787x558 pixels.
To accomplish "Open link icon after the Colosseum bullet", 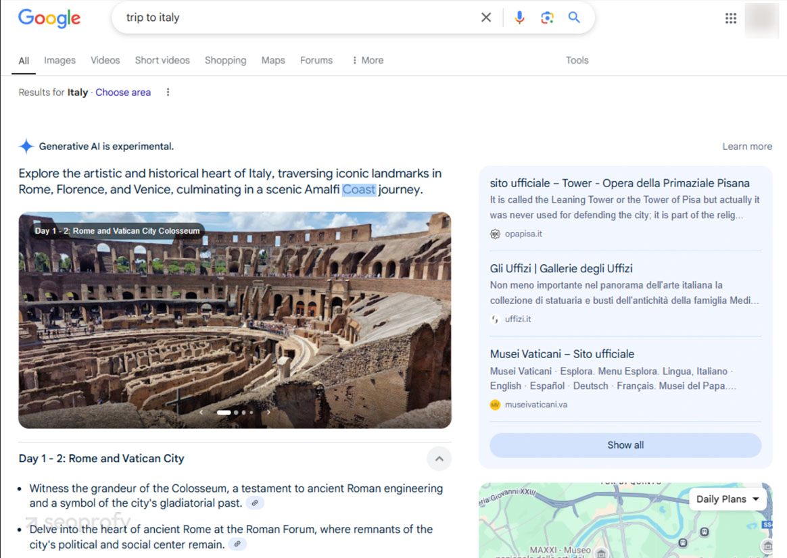I will [x=255, y=503].
